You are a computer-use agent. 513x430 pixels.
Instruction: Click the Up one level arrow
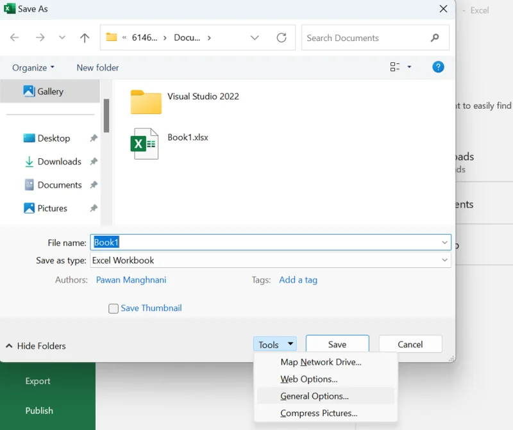[85, 38]
